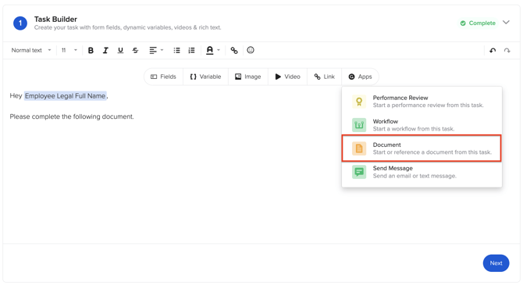Image resolution: width=523 pixels, height=286 pixels.
Task: Select Performance Review from Apps menu
Action: coord(422,102)
